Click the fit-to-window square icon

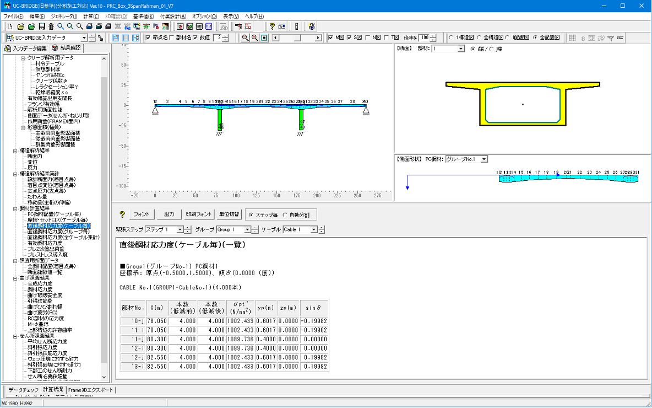(264, 38)
